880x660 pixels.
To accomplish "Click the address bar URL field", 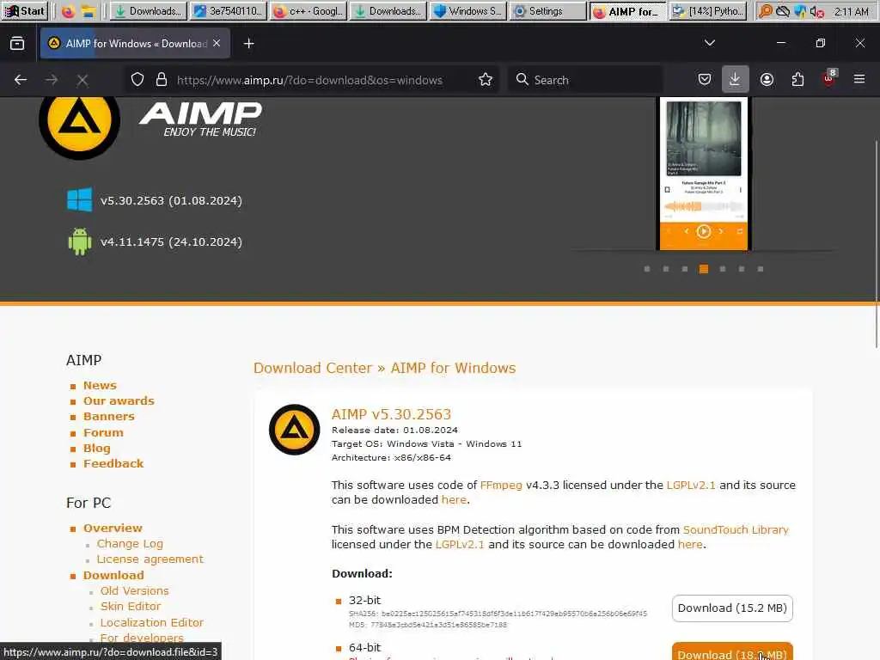I will click(309, 80).
